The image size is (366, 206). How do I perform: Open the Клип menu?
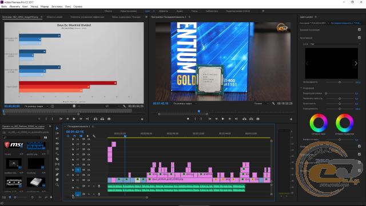pyautogui.click(x=25, y=6)
